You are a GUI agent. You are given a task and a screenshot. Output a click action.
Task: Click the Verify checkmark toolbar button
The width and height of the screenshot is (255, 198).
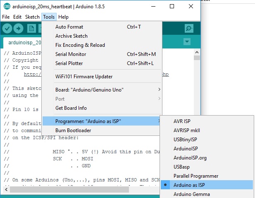[7, 29]
